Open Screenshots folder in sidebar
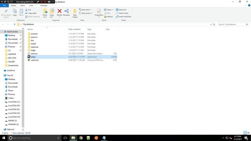Image resolution: width=251 pixels, height=141 pixels. 11,65
